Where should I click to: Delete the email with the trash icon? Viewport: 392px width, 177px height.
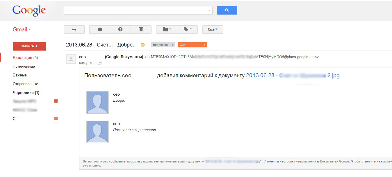[x=141, y=29]
